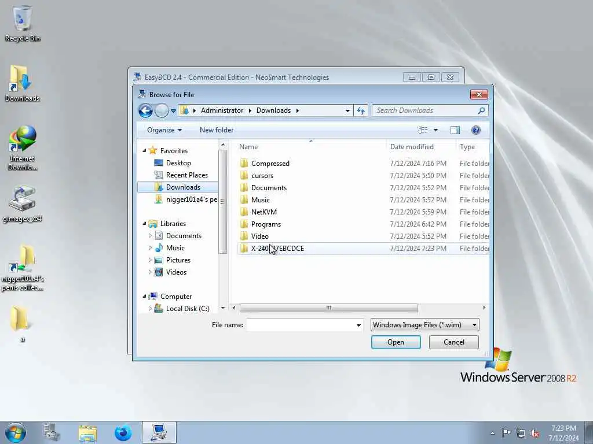593x444 pixels.
Task: Show the preview pane
Action: click(x=455, y=130)
